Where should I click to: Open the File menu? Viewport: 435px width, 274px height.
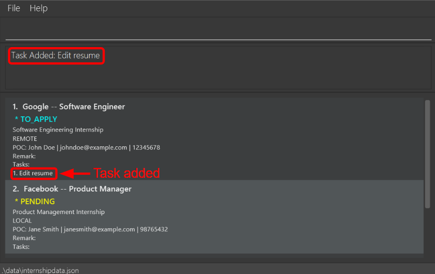[14, 8]
